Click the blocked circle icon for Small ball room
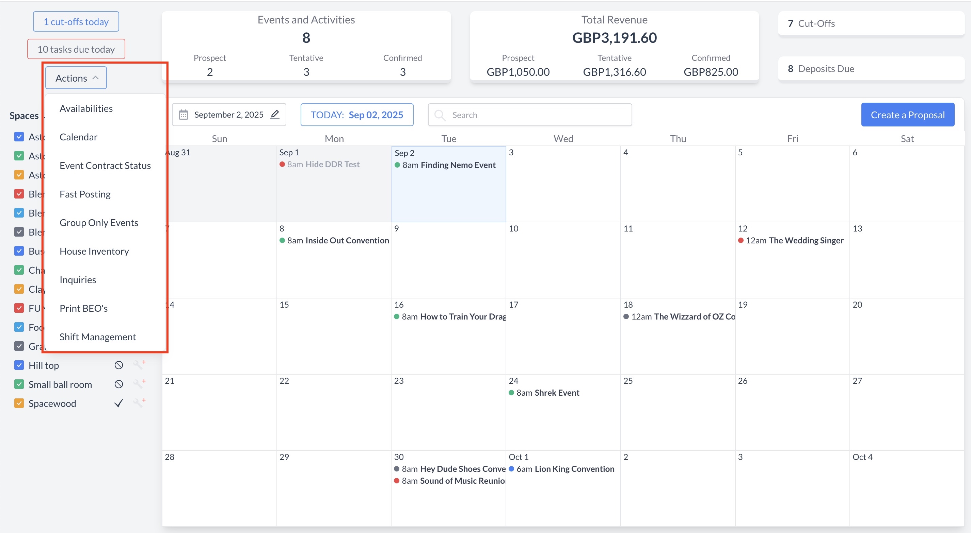 [119, 384]
